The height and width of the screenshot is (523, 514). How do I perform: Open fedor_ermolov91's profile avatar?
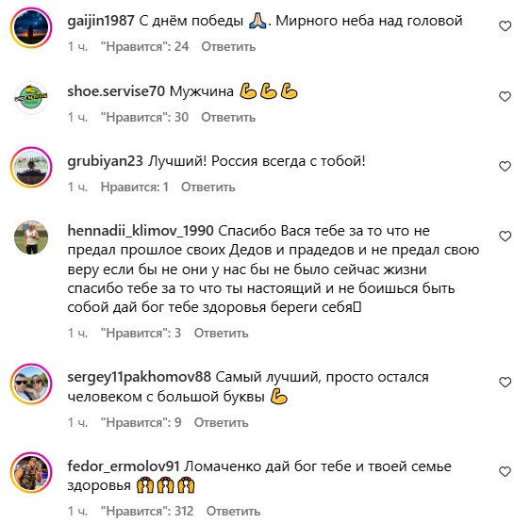(x=31, y=473)
